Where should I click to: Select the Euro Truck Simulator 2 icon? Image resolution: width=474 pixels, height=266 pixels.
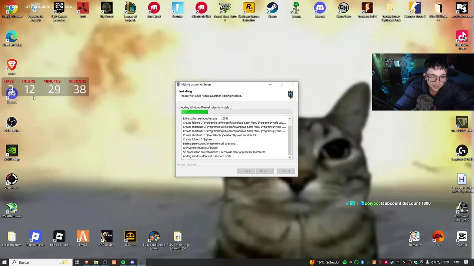click(x=462, y=212)
